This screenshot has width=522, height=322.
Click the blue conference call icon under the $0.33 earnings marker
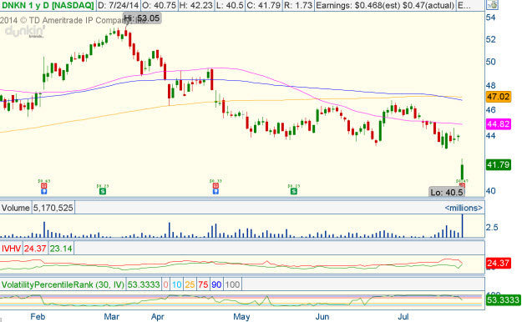(215, 191)
